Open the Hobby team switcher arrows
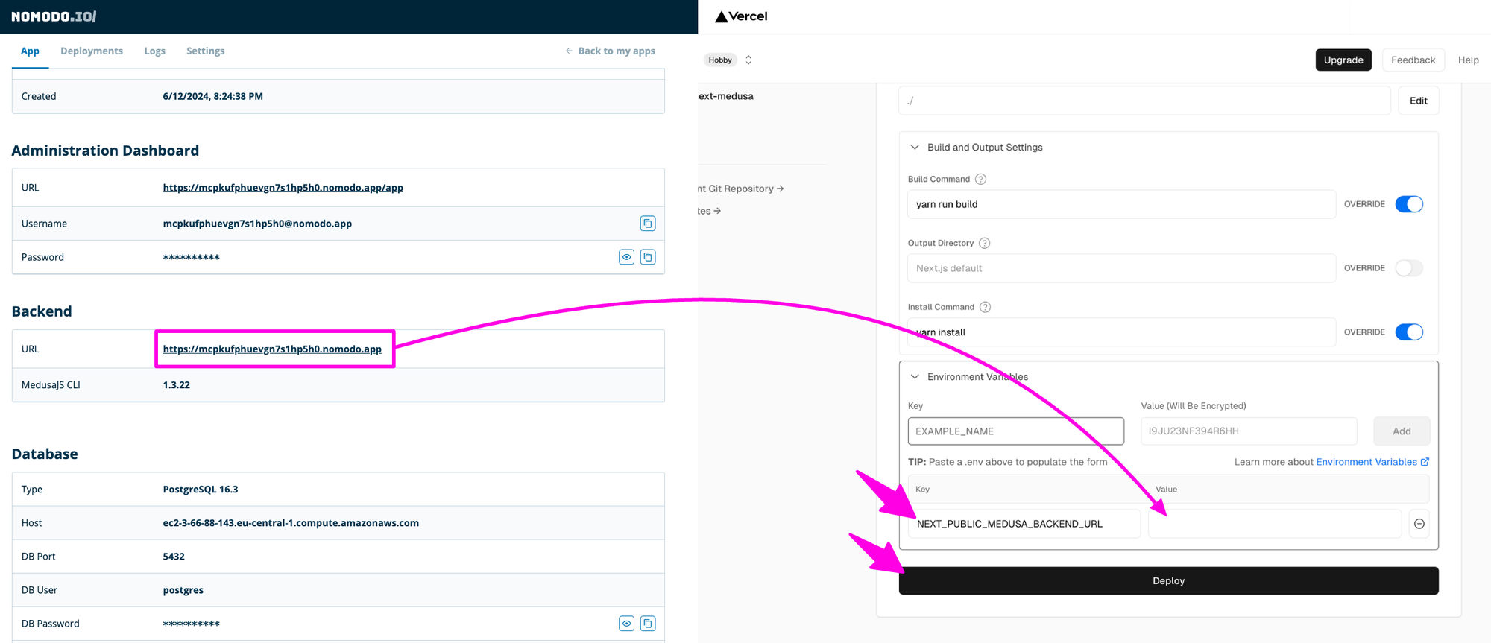Image resolution: width=1491 pixels, height=643 pixels. [748, 60]
